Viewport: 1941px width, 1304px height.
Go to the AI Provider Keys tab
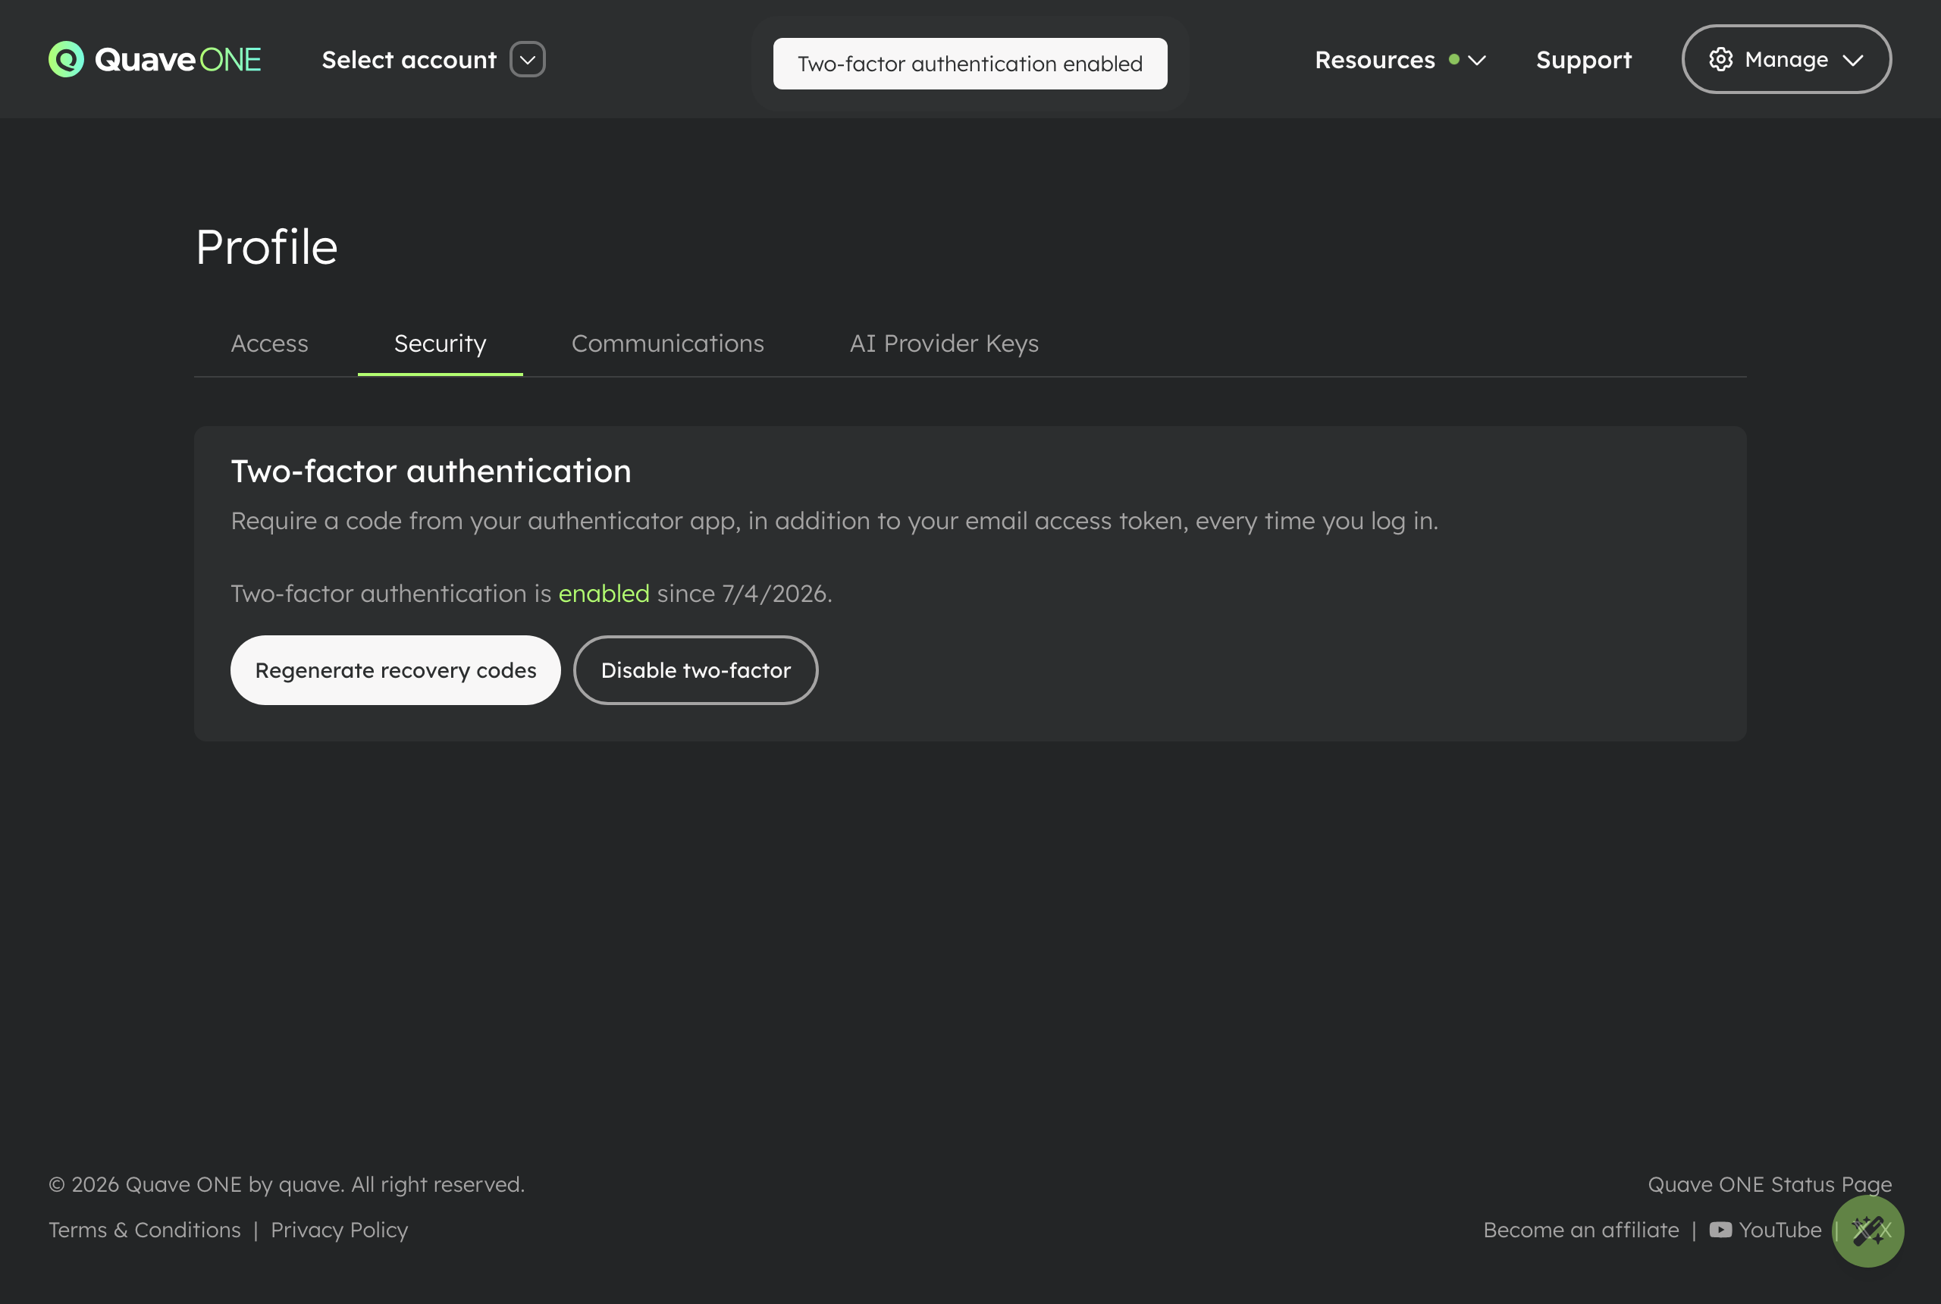pyautogui.click(x=944, y=343)
